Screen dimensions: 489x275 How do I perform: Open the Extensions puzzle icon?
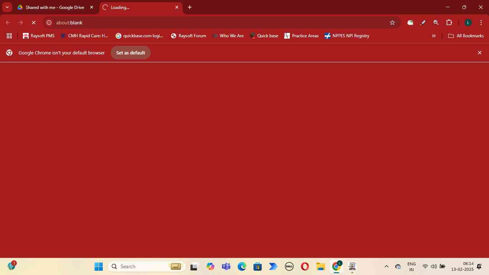(x=449, y=23)
